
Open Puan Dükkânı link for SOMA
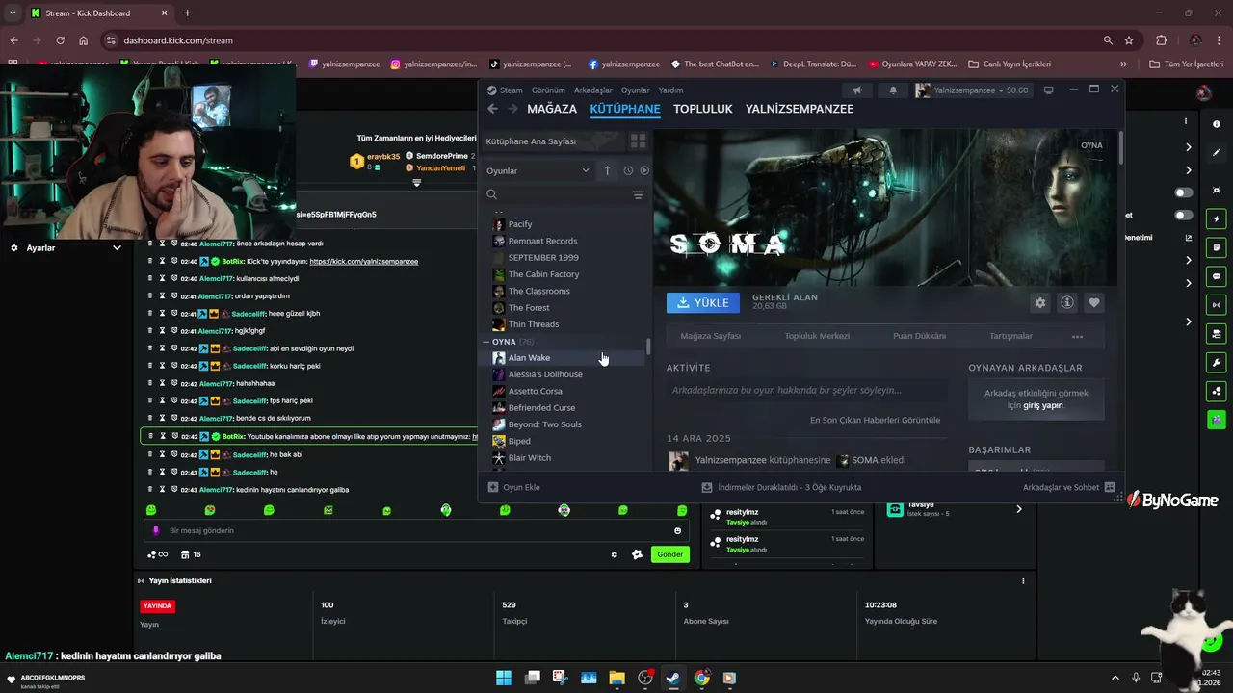pyautogui.click(x=919, y=336)
